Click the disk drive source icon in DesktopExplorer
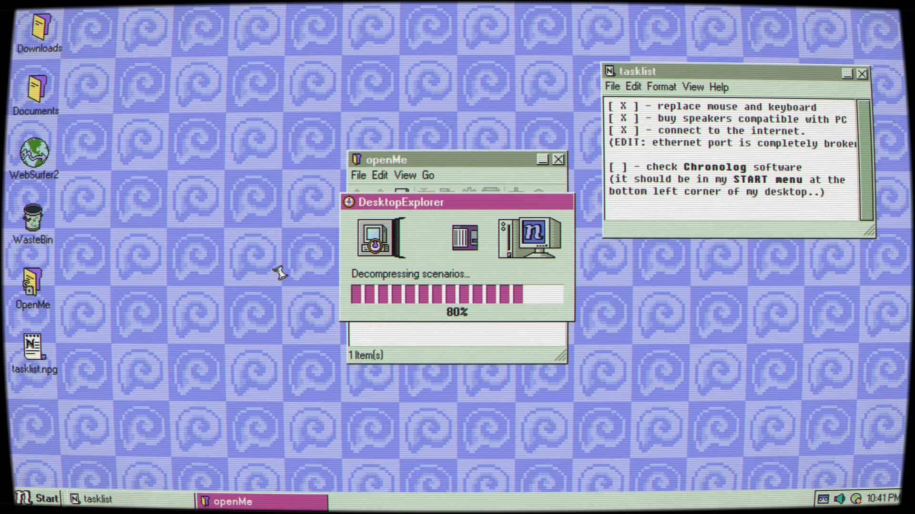 point(380,238)
